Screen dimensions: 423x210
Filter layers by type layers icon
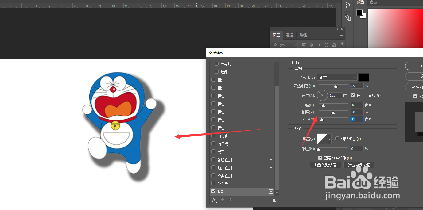click(319, 45)
